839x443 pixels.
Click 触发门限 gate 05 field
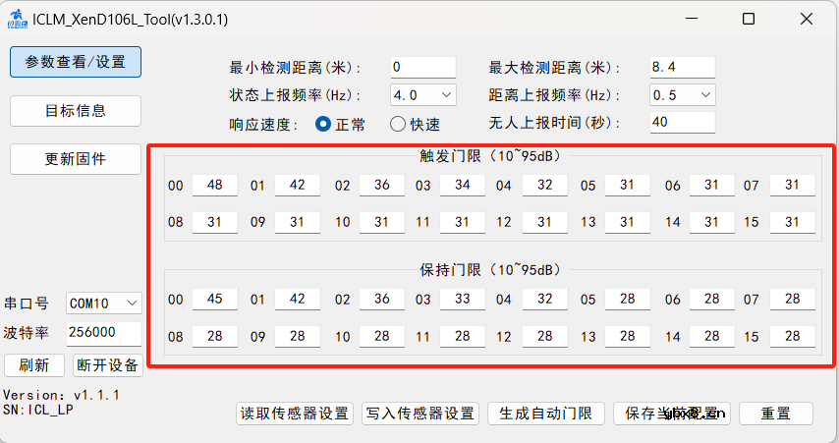(x=628, y=185)
